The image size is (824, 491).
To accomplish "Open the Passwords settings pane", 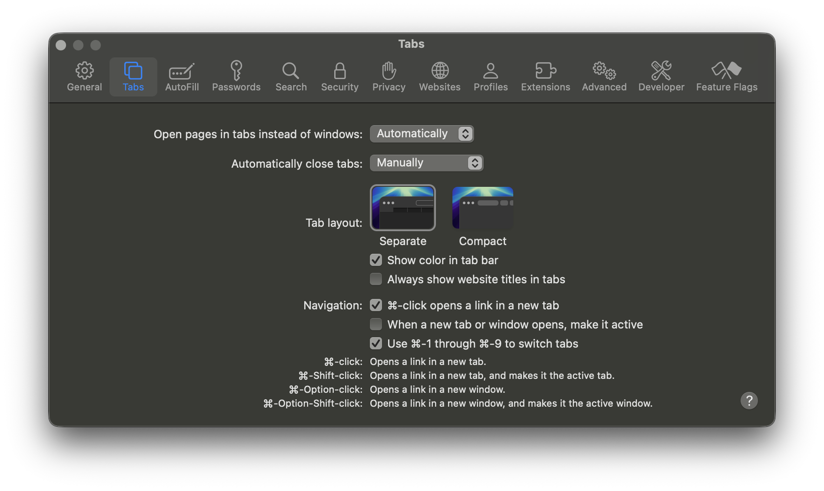I will click(x=236, y=76).
